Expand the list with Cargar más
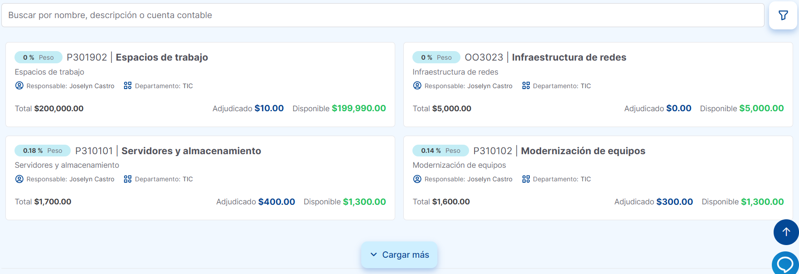The width and height of the screenshot is (799, 274). tap(399, 255)
